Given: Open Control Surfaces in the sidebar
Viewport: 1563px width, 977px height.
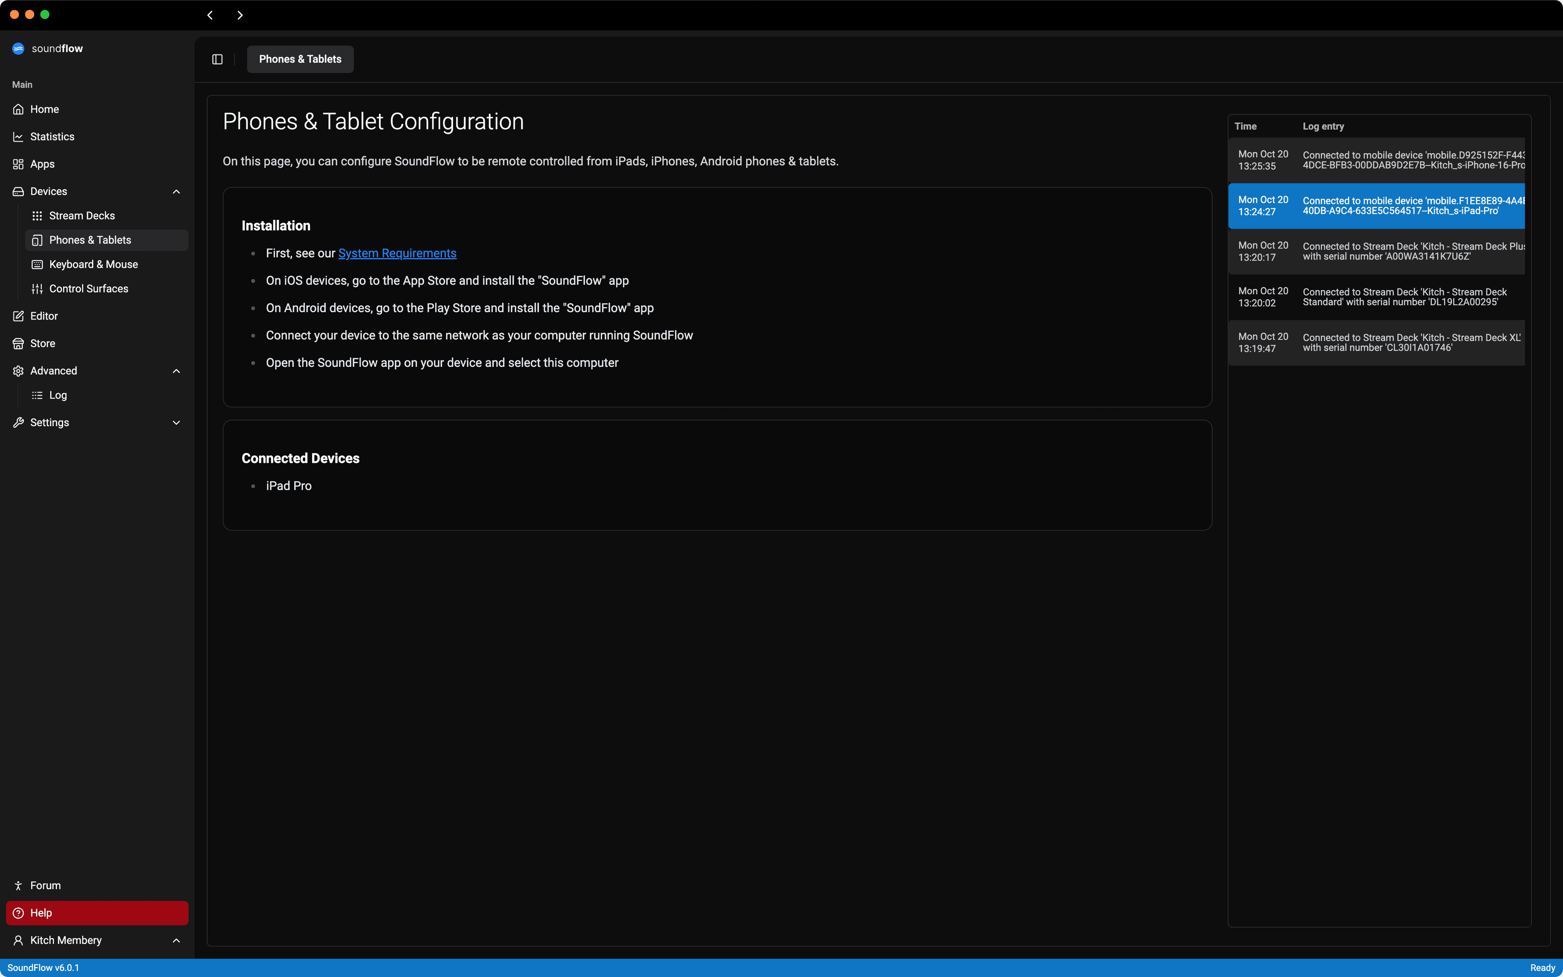Looking at the screenshot, I should [x=88, y=289].
